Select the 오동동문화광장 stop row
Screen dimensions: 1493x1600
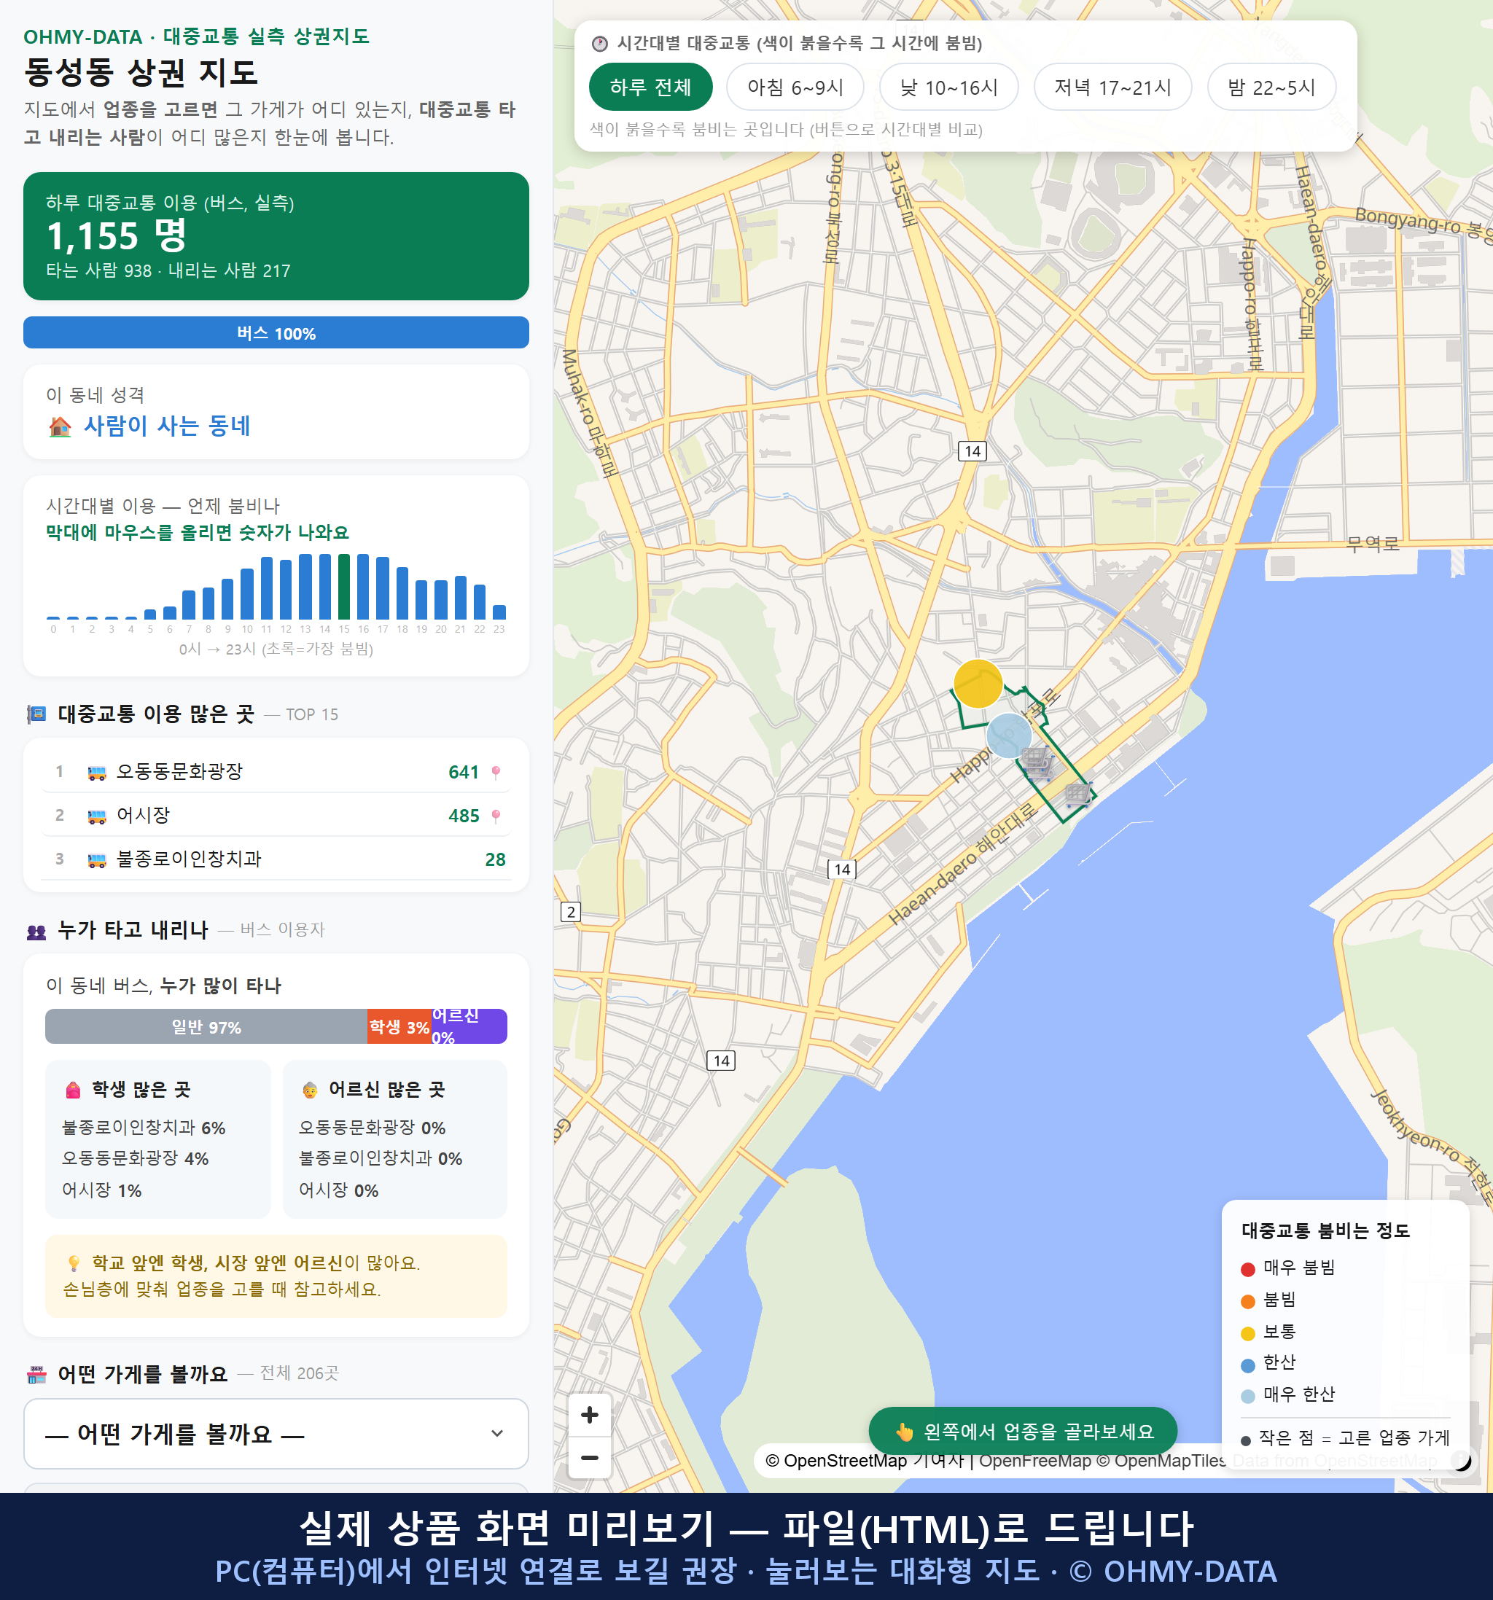tap(276, 772)
